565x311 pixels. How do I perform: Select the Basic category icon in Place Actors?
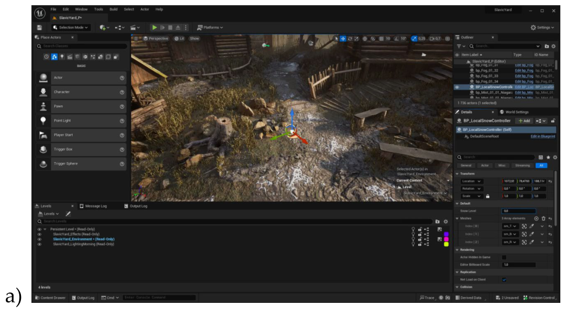(54, 57)
